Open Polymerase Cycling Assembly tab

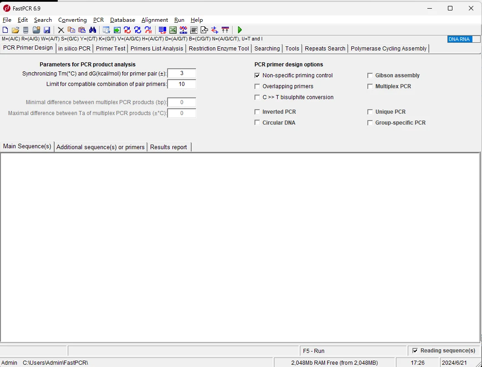pos(389,49)
